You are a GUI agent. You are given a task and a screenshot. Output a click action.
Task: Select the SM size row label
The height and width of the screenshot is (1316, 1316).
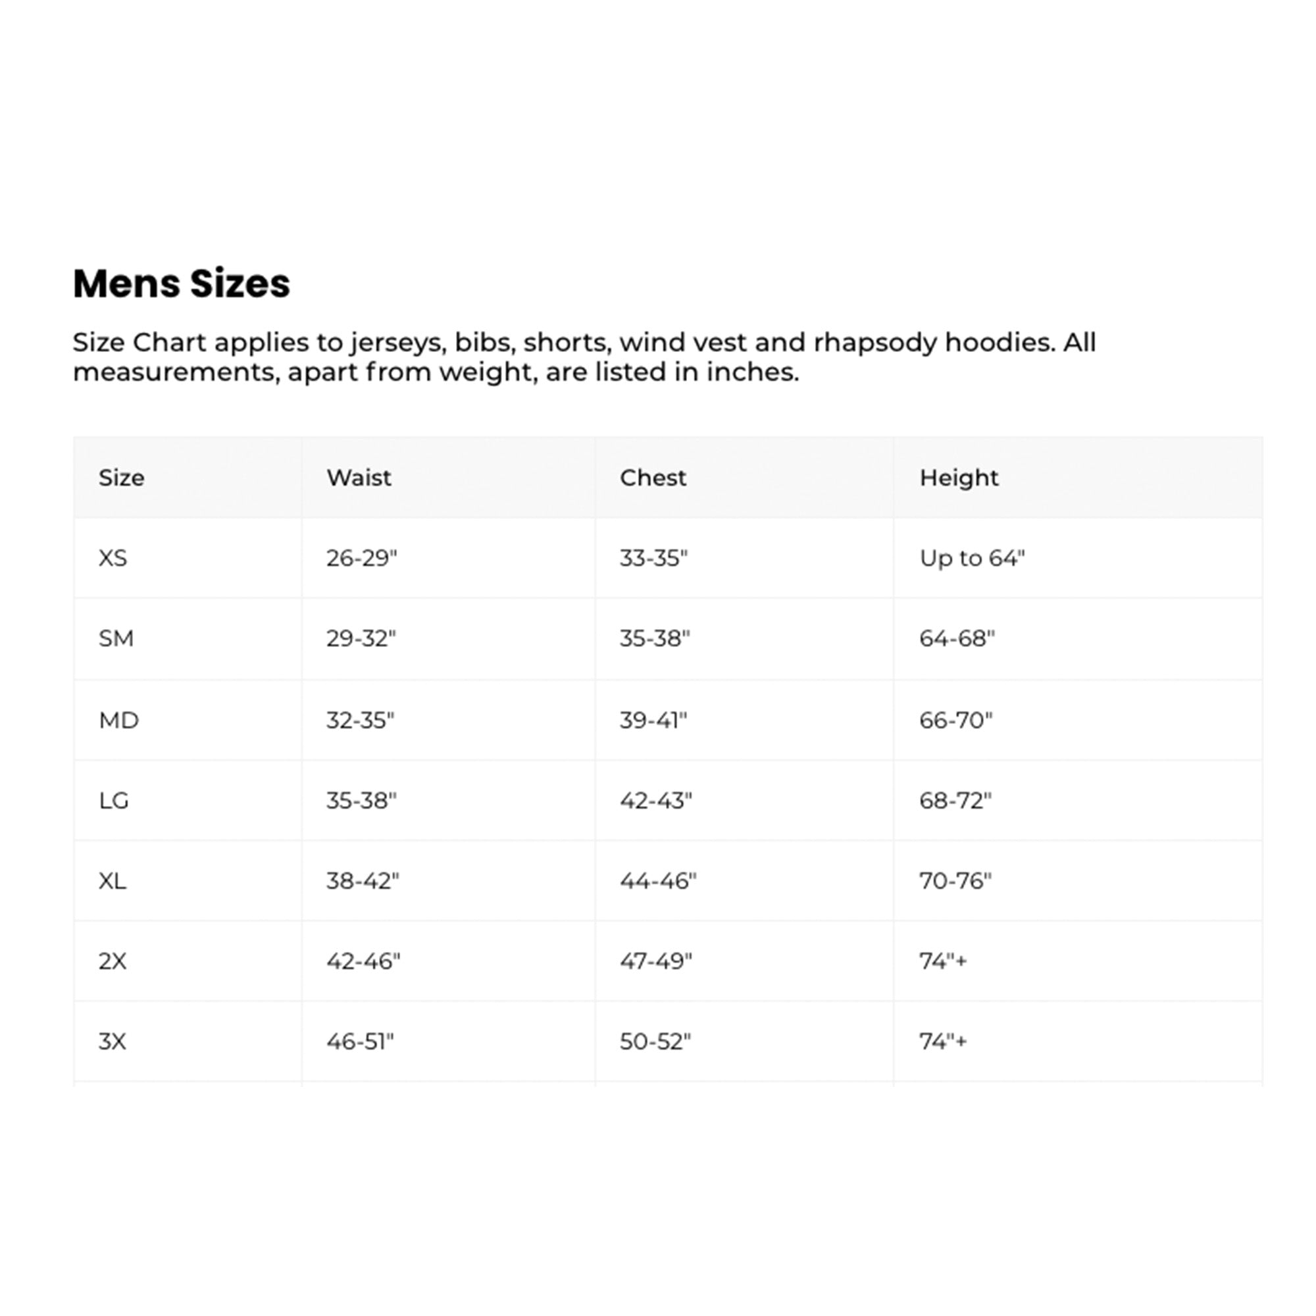[116, 638]
